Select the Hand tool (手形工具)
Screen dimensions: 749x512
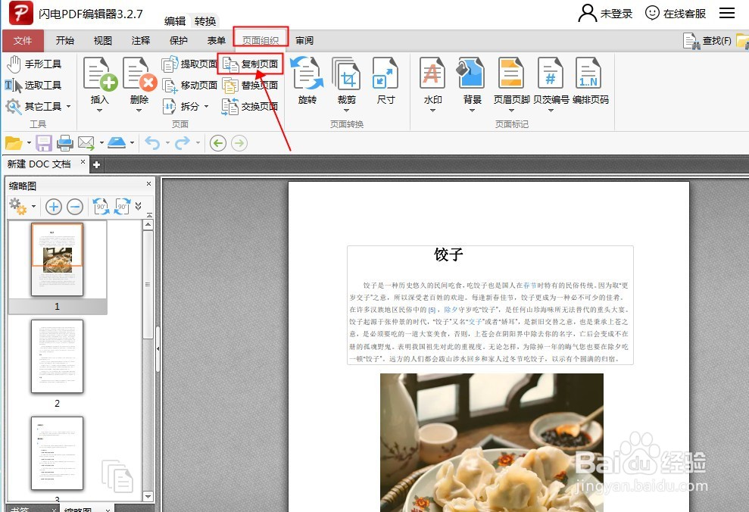tap(34, 64)
